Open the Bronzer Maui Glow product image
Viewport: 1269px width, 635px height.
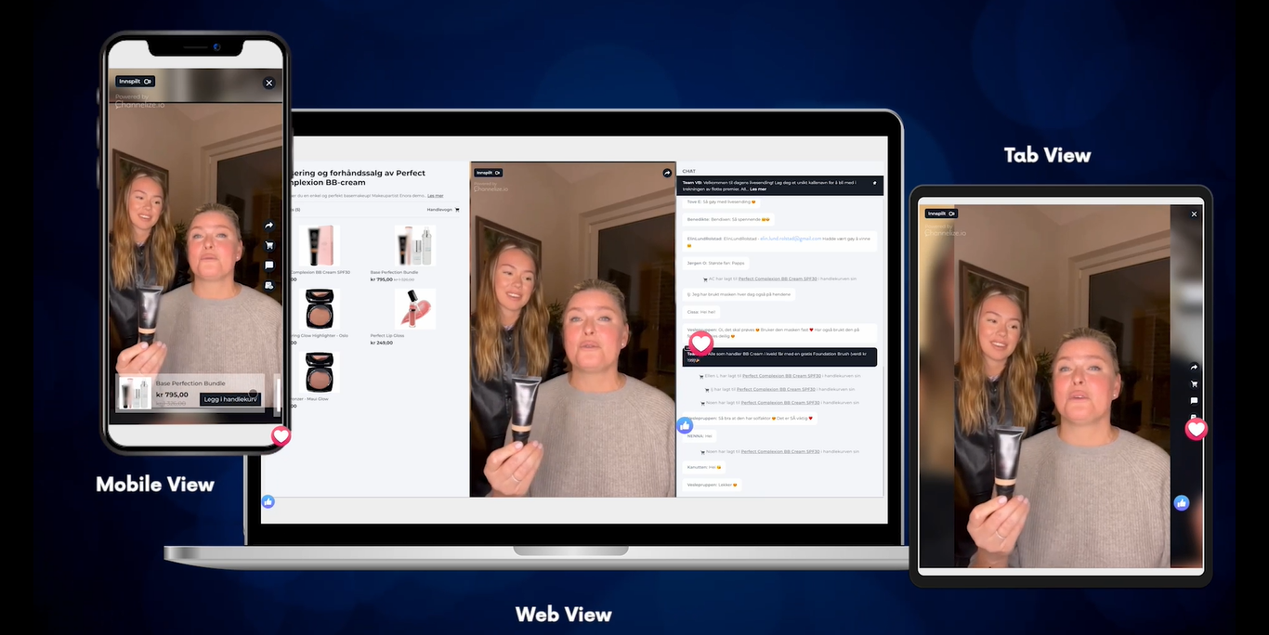321,371
